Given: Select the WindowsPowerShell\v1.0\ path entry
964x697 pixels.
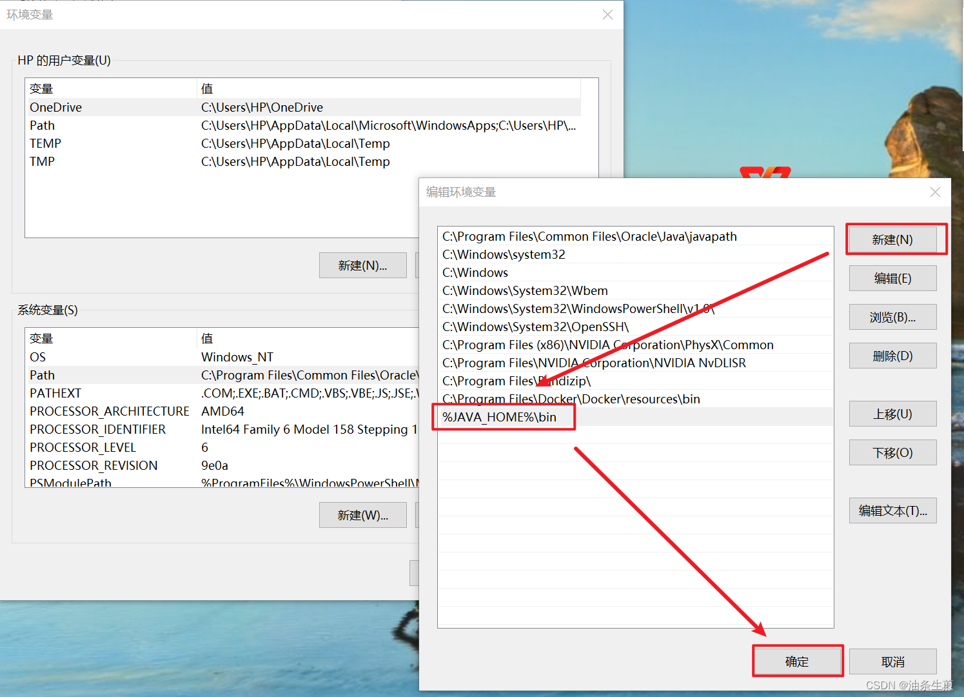Looking at the screenshot, I should (x=635, y=308).
